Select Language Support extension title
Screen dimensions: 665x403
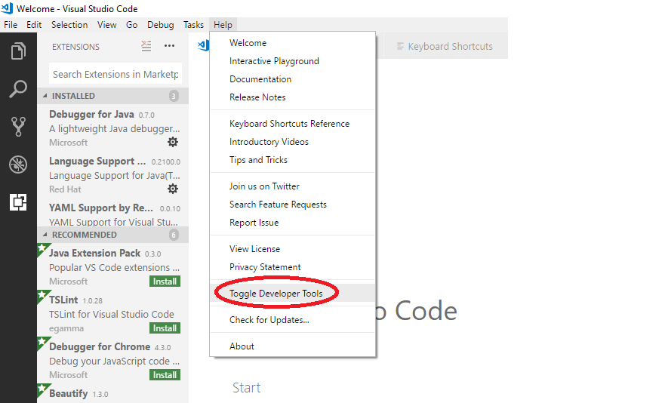97,162
